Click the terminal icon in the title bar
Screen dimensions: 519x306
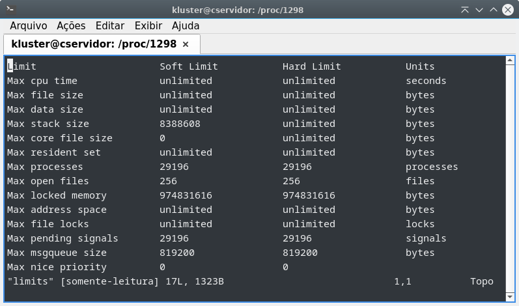point(11,10)
